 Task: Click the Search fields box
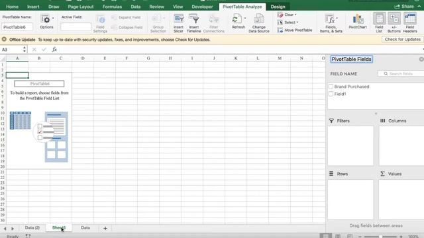401,73
